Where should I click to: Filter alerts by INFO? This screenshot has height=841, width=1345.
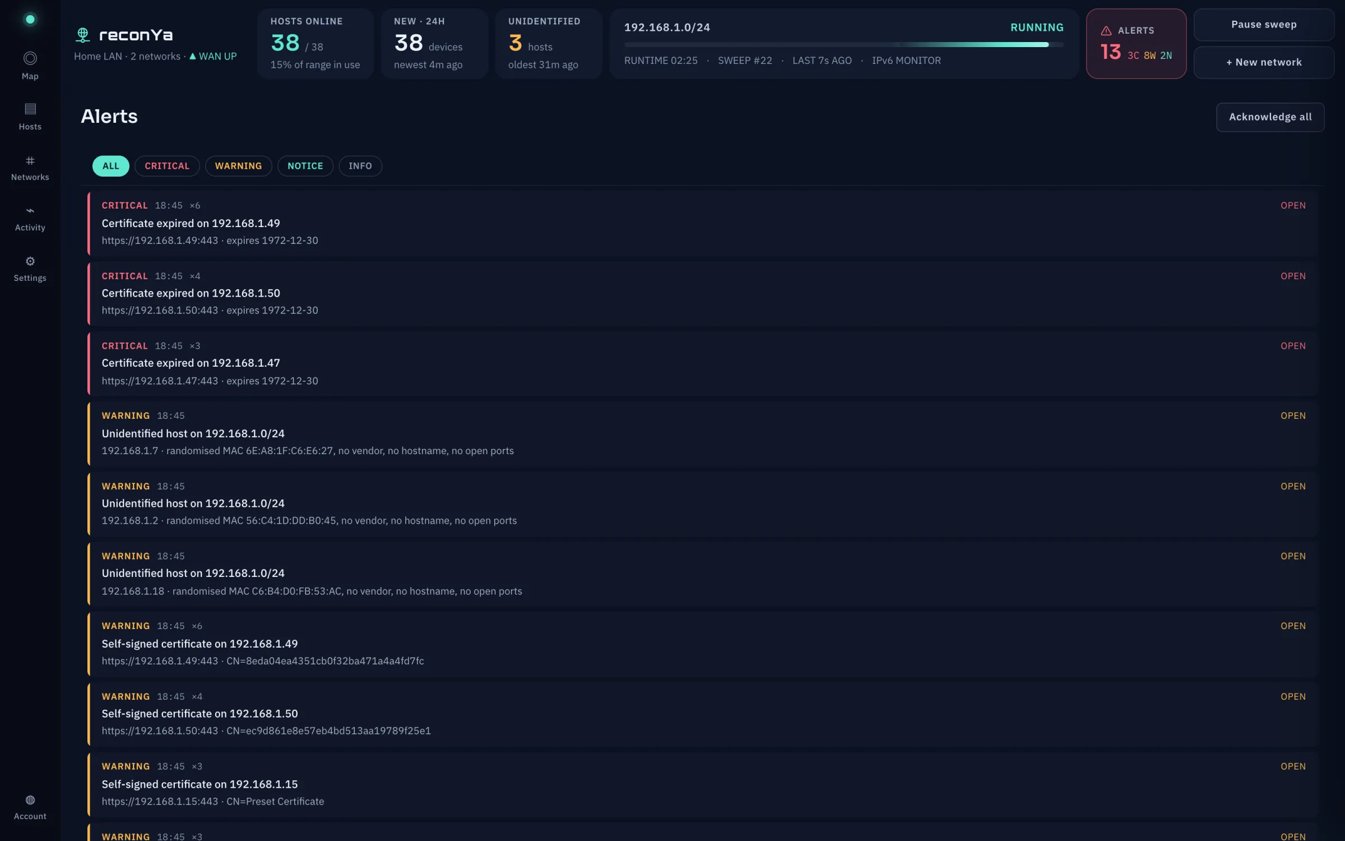tap(360, 166)
